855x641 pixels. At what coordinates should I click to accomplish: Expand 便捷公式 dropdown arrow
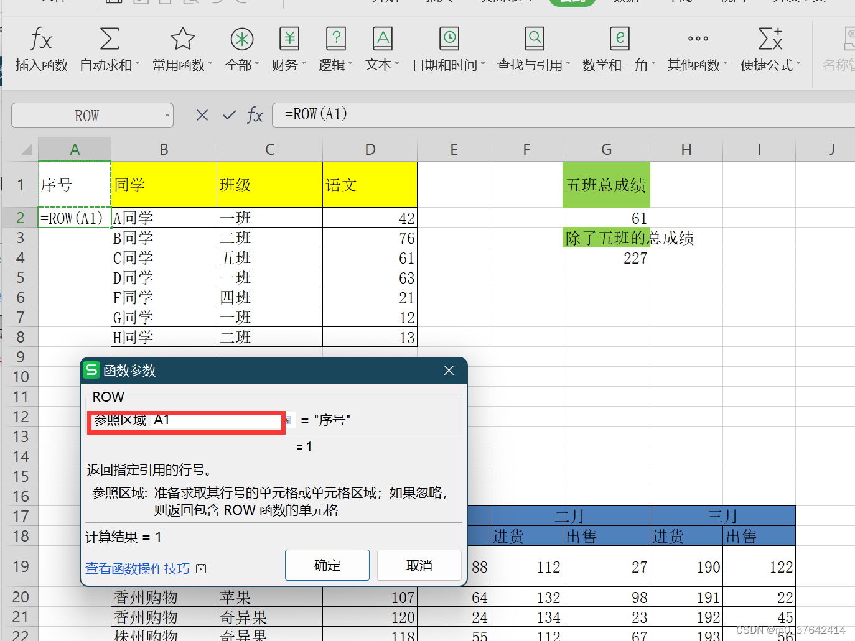(798, 64)
